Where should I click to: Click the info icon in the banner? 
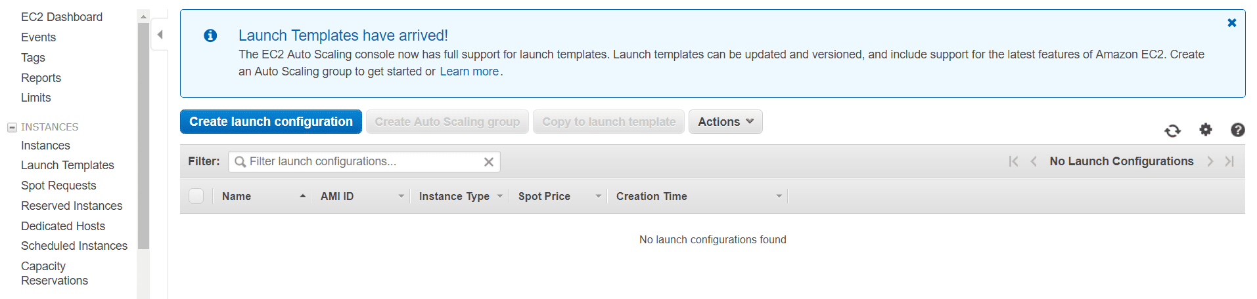coord(210,35)
